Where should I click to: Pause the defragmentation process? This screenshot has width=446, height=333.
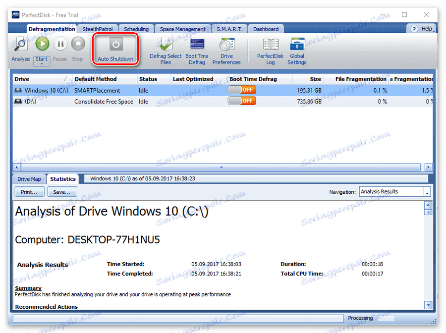(x=60, y=44)
